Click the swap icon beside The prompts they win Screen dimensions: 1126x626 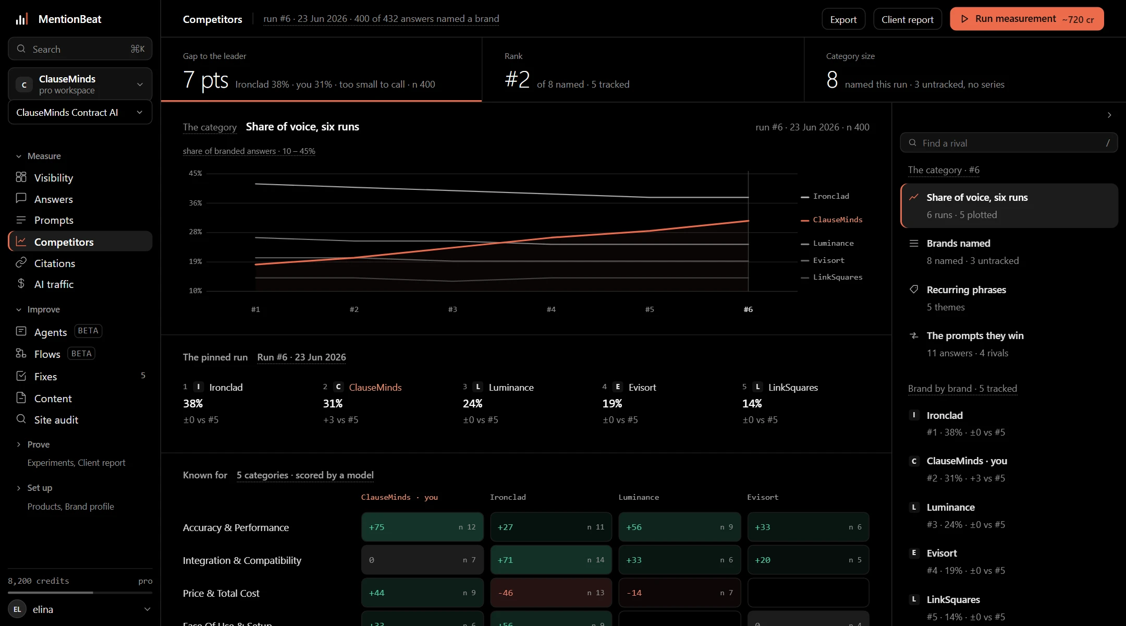tap(914, 335)
